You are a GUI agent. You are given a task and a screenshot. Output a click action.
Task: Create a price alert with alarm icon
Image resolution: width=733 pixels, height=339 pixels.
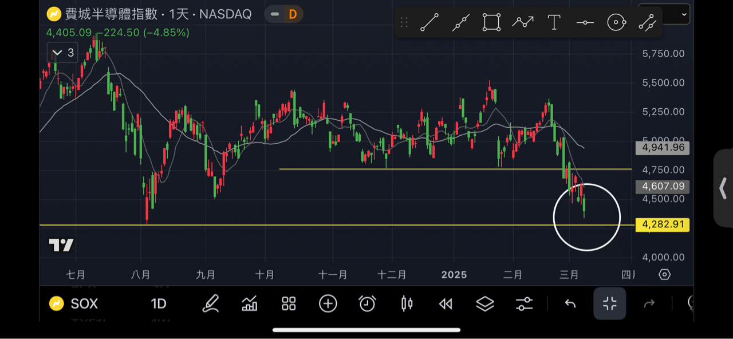[x=367, y=303]
